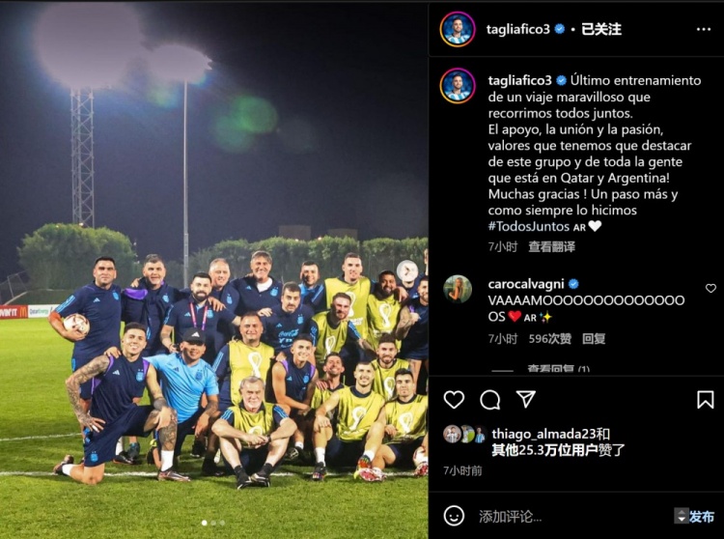724x539 pixels.
Task: Open carocalvagni's avatar
Action: [x=458, y=289]
